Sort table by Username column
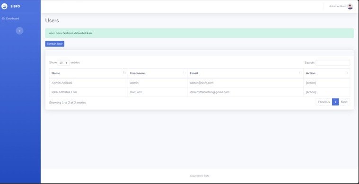 tap(158, 73)
